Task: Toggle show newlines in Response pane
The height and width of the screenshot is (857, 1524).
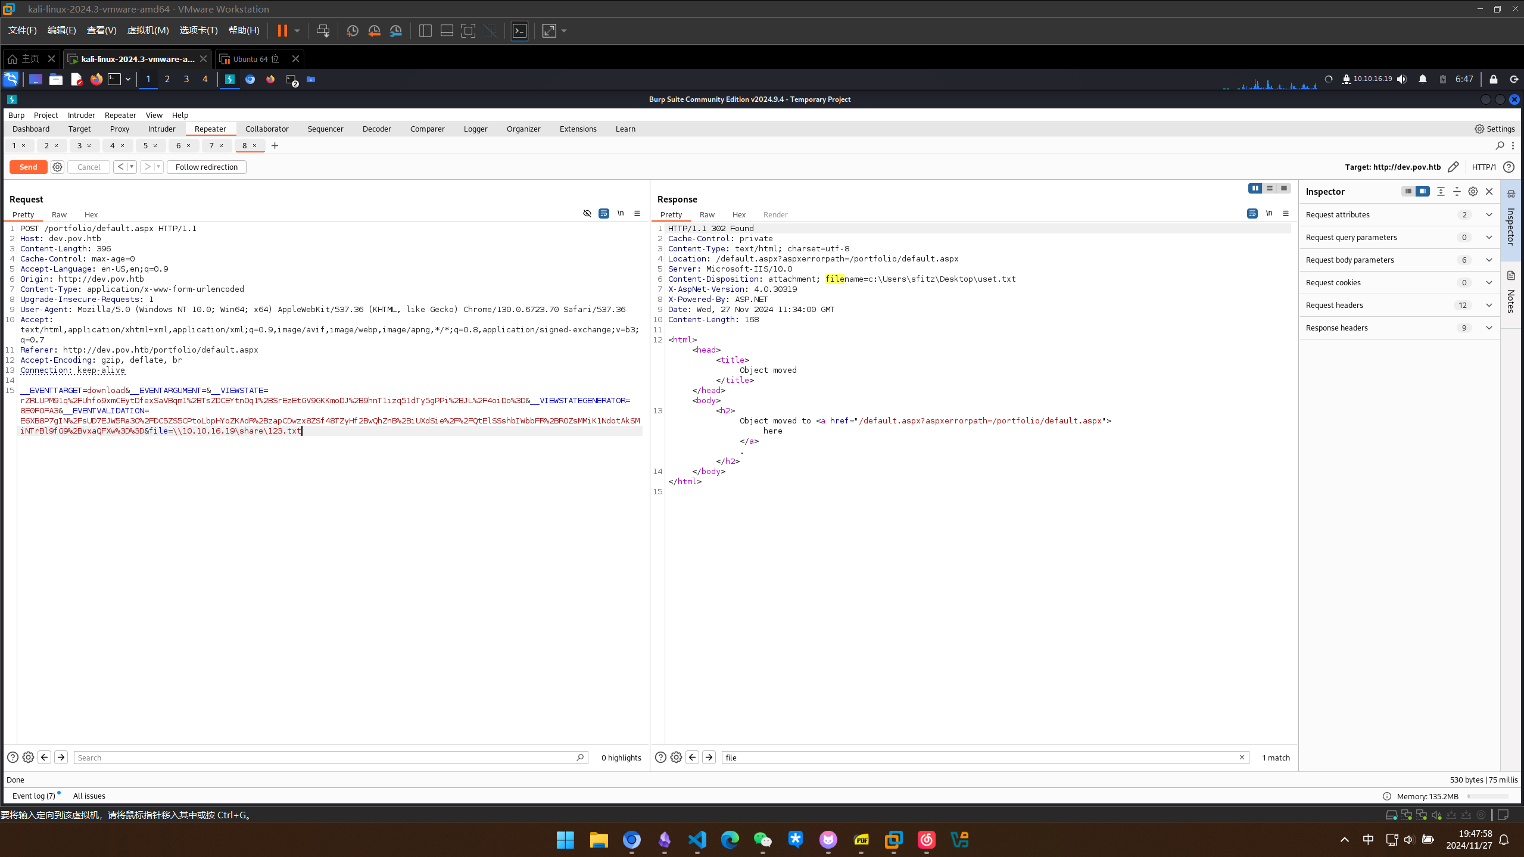Action: click(x=1269, y=213)
